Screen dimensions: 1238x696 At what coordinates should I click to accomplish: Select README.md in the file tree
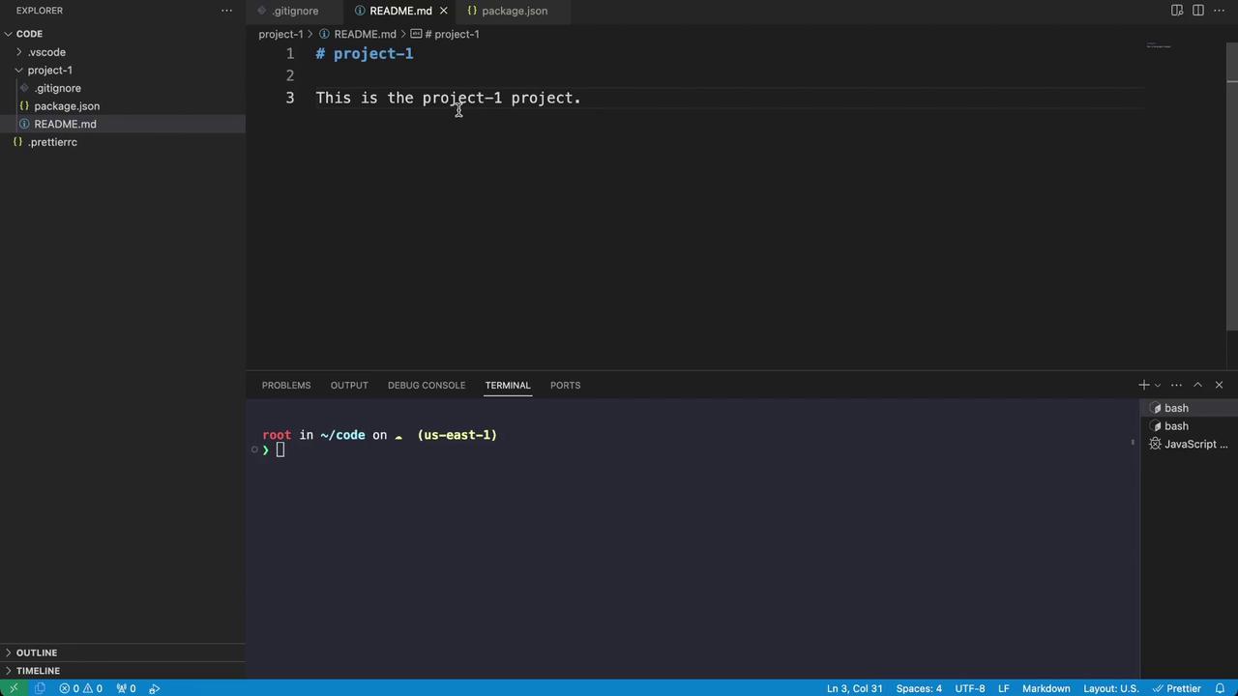(x=65, y=124)
